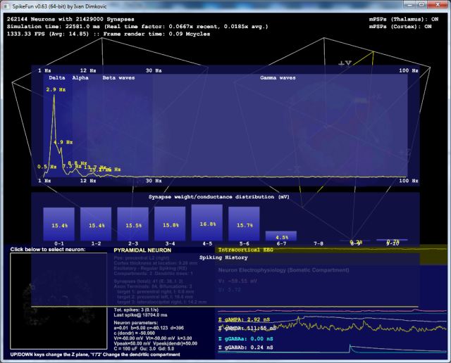451x363 pixels.
Task: Click the Σ gGABAa: 0.00 nS label
Action: 246,339
